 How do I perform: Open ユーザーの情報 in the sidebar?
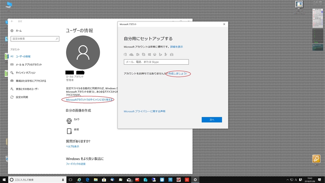pyautogui.click(x=23, y=57)
